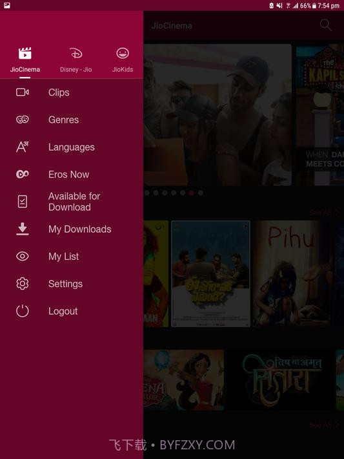
Task: Tap the Settings gear icon
Action: coord(23,284)
